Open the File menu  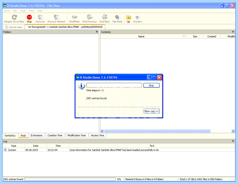(15, 11)
